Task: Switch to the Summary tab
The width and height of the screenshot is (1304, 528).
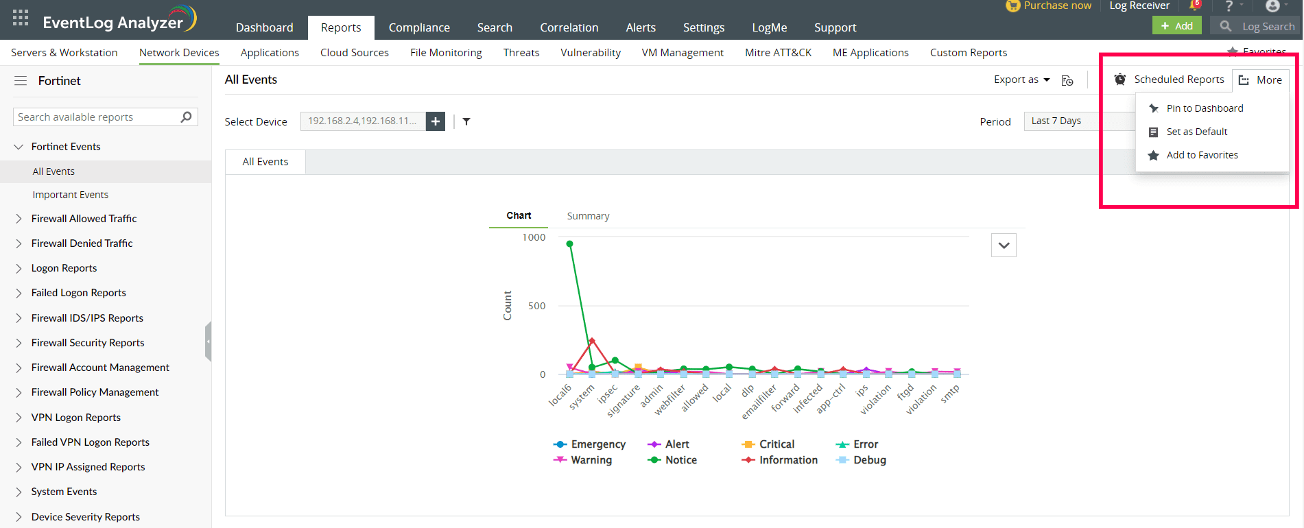Action: pos(588,216)
